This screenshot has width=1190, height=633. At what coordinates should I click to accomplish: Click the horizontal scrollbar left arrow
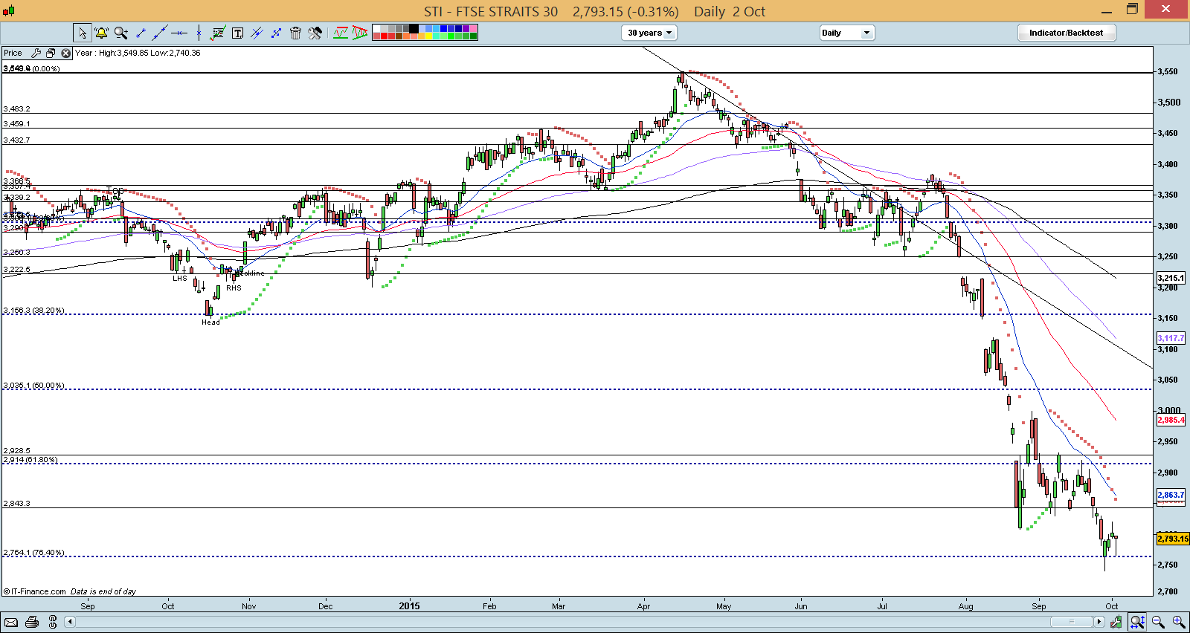pyautogui.click(x=71, y=622)
